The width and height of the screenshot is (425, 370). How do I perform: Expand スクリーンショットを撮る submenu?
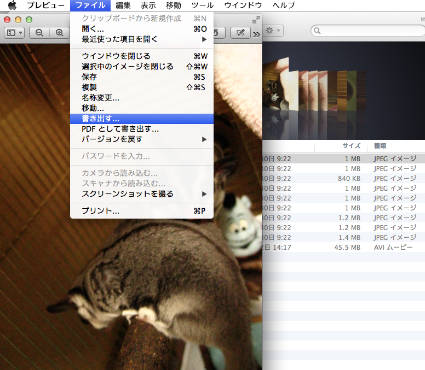[x=142, y=194]
